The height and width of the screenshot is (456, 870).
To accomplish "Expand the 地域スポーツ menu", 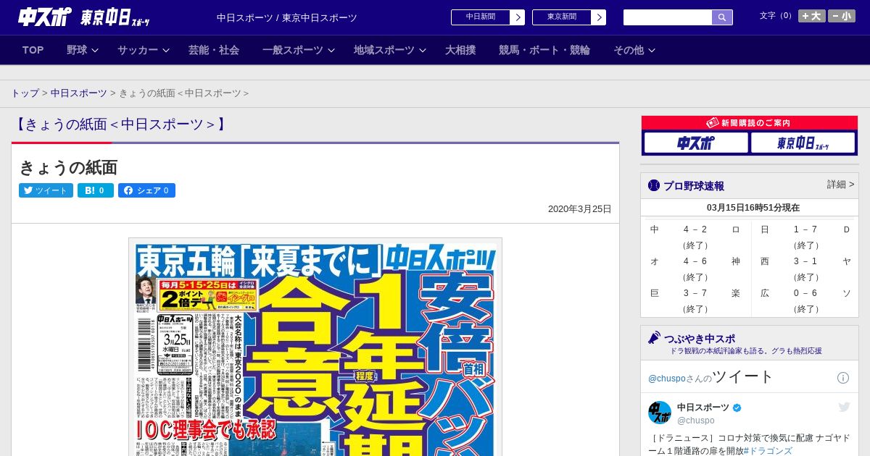I will pos(389,50).
